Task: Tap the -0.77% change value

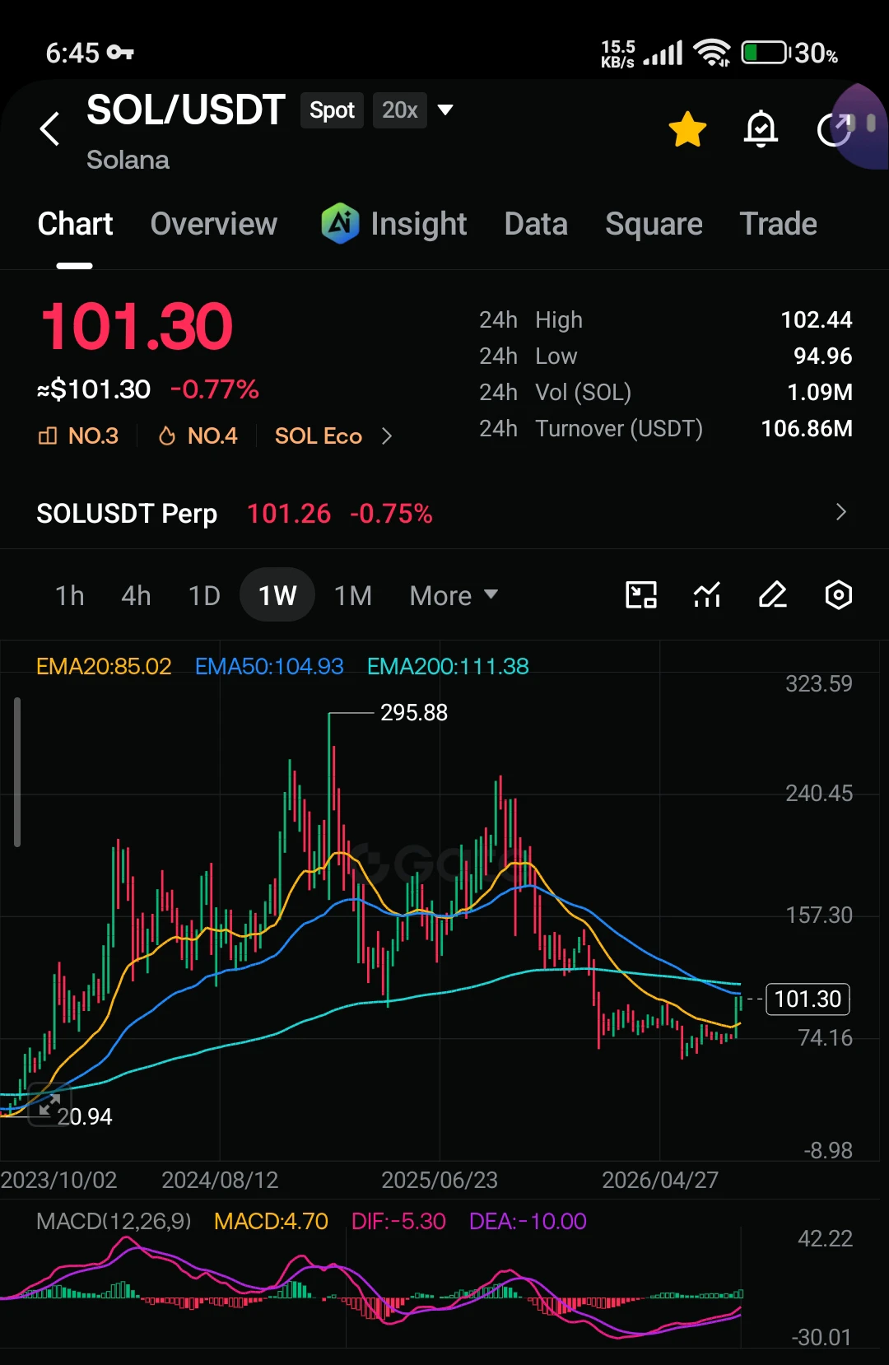Action: point(215,389)
